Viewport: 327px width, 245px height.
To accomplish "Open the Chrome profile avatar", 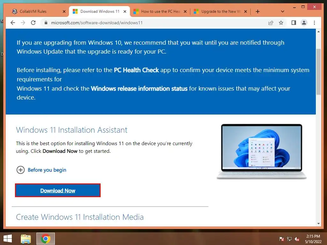I will [x=304, y=23].
